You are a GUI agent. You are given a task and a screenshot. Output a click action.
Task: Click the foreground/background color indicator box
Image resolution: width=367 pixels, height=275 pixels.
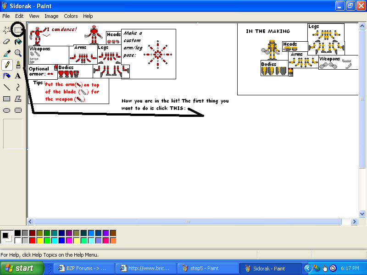click(7, 237)
